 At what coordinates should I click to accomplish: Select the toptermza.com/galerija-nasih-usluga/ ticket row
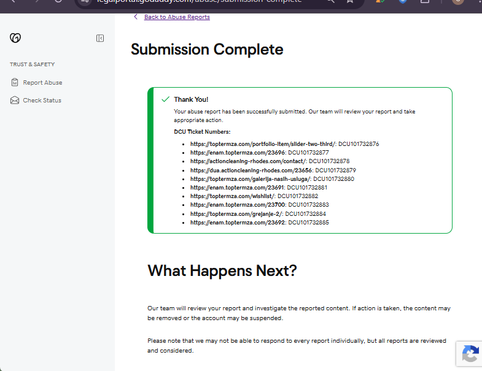coord(272,178)
